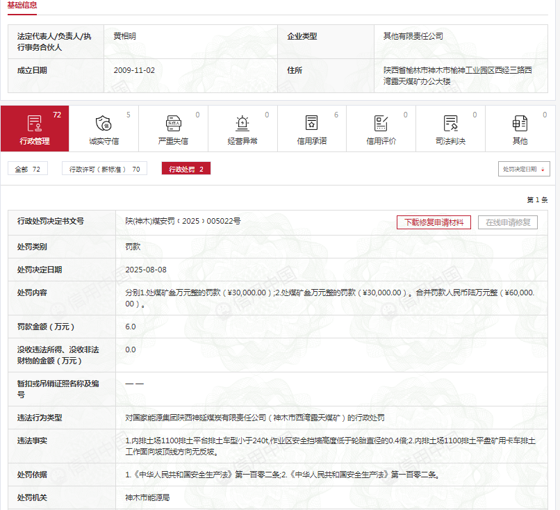Select the 行政处罚 2 filter tab
This screenshot has height=510, width=560.
click(x=186, y=169)
